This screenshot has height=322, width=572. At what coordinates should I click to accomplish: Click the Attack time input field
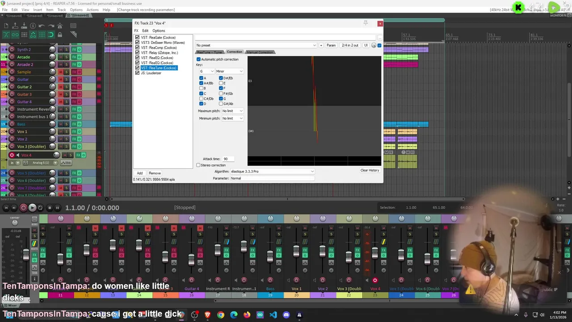click(228, 159)
